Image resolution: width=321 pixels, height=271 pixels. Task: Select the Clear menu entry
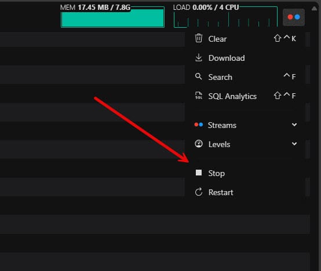point(246,39)
